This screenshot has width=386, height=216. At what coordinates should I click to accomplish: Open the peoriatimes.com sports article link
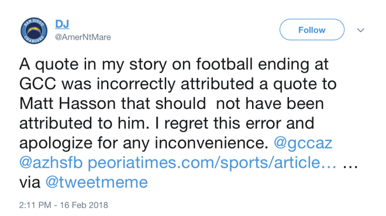pos(212,163)
